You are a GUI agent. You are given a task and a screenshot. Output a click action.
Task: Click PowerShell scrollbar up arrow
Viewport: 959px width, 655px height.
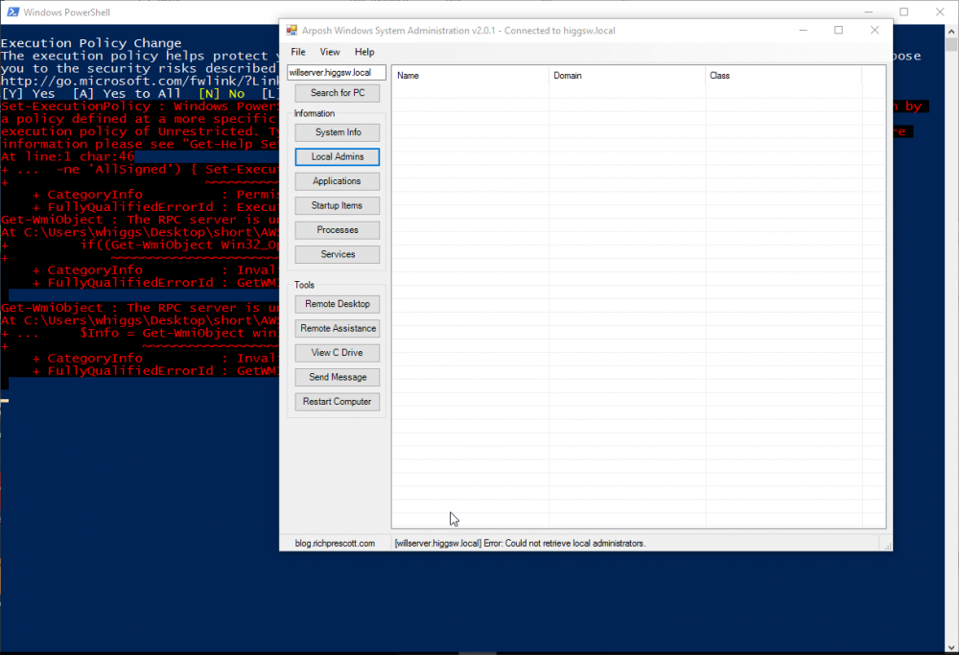coord(951,32)
